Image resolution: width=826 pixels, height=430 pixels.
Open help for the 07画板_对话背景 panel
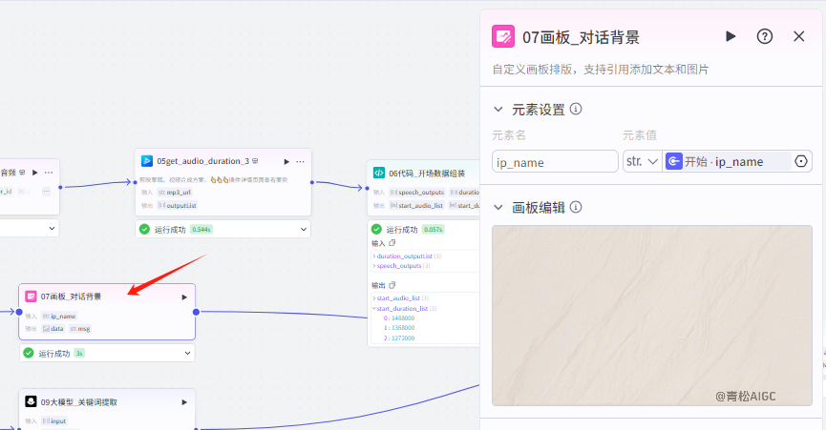764,36
